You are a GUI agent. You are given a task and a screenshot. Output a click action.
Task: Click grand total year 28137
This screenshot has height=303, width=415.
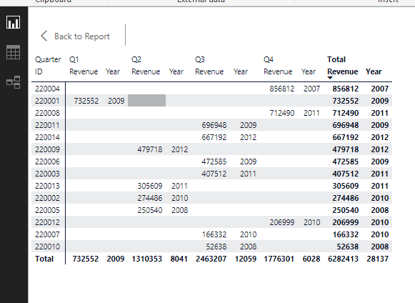pos(377,259)
